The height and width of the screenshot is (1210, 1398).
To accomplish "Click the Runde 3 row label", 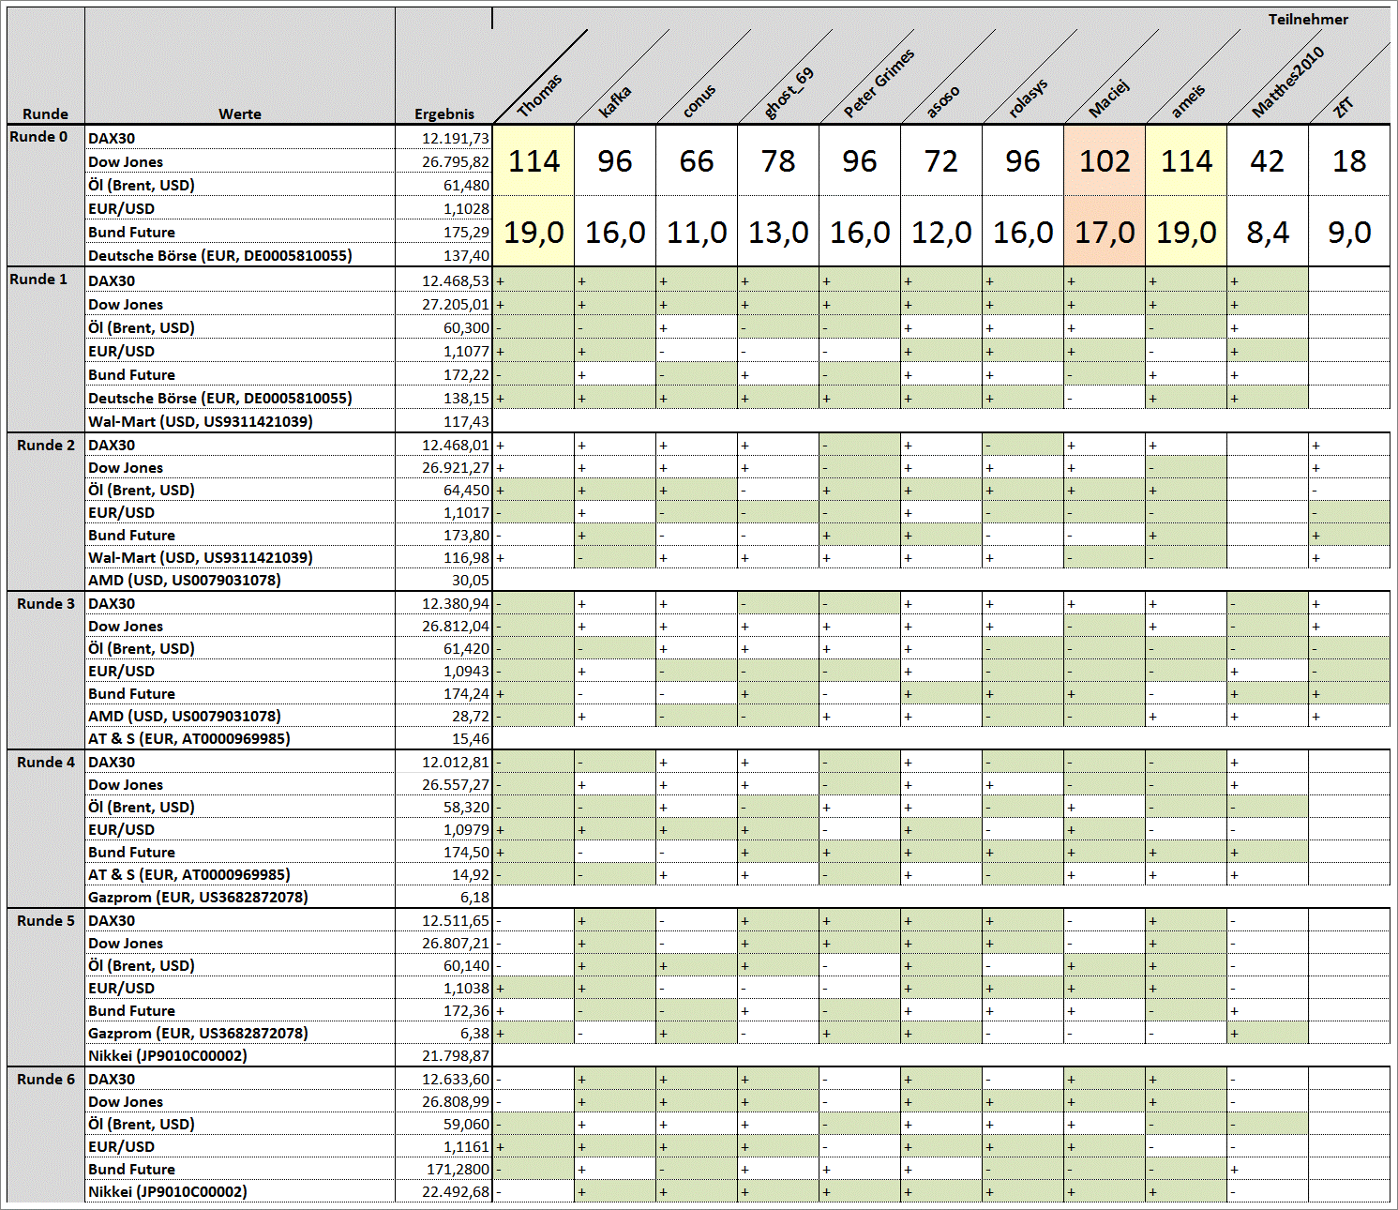I will pyautogui.click(x=46, y=603).
